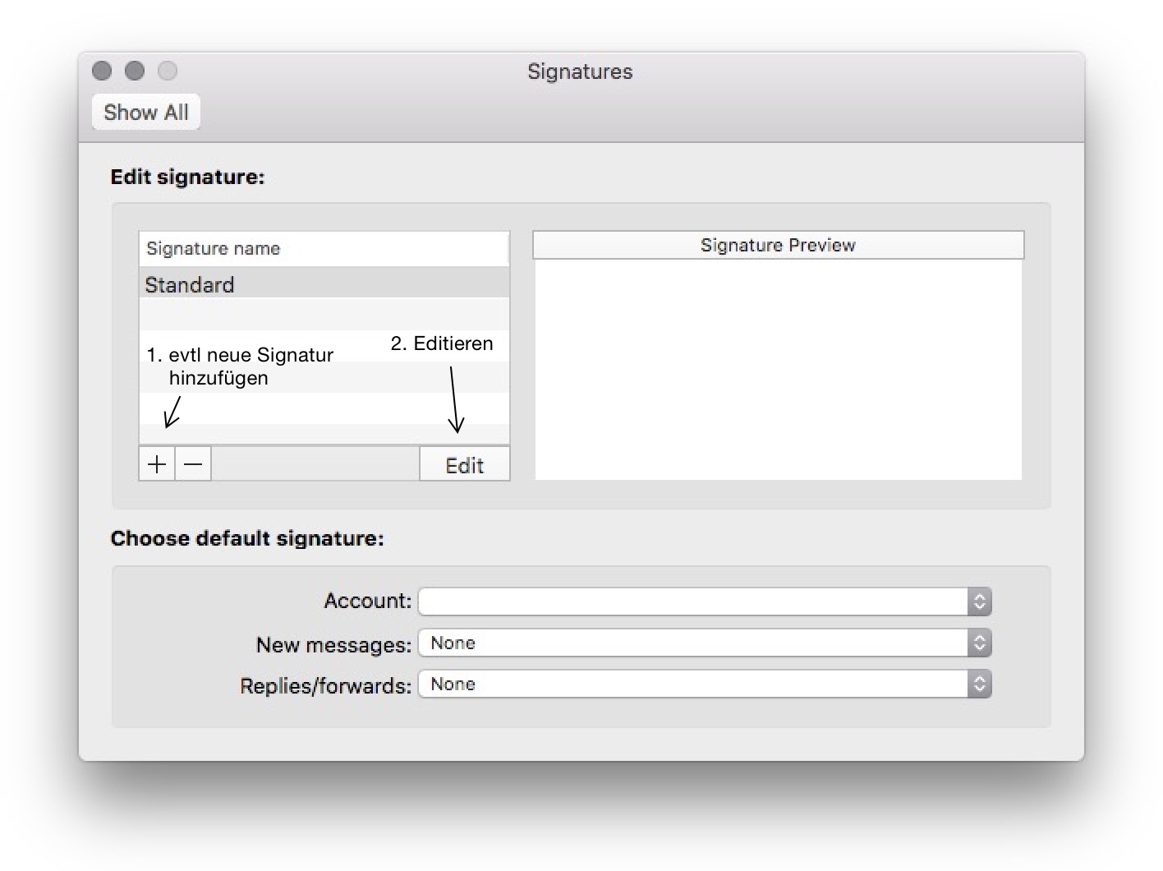The width and height of the screenshot is (1163, 871).
Task: Open the Replies/forwards signature dropdown
Action: pos(694,684)
